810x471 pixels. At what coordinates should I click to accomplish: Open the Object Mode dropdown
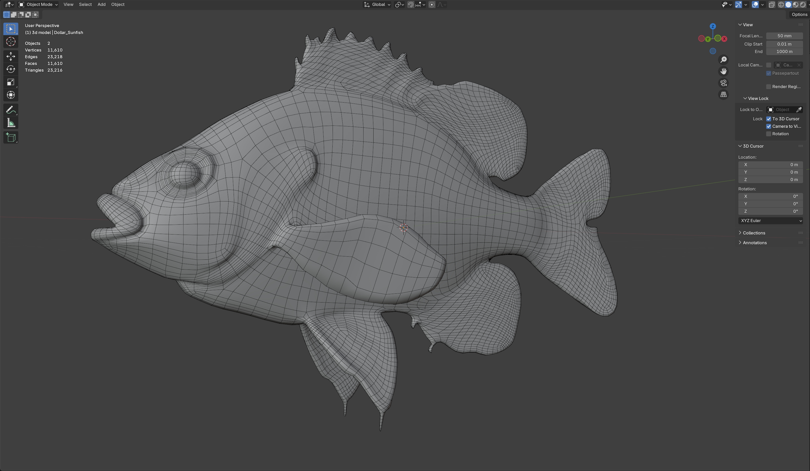[38, 4]
